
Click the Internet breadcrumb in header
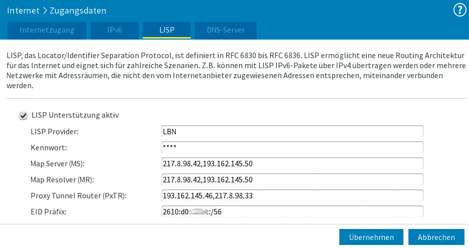23,10
